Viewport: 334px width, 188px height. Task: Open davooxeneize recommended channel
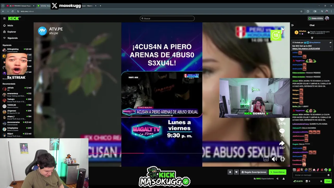(x=17, y=123)
